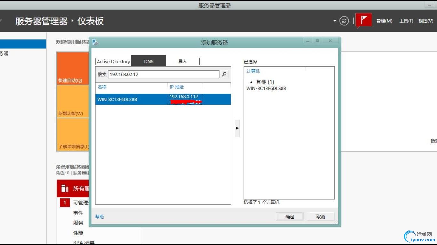The height and width of the screenshot is (245, 437).
Task: Maximize the 添加服务器 dialog
Action: (317, 41)
